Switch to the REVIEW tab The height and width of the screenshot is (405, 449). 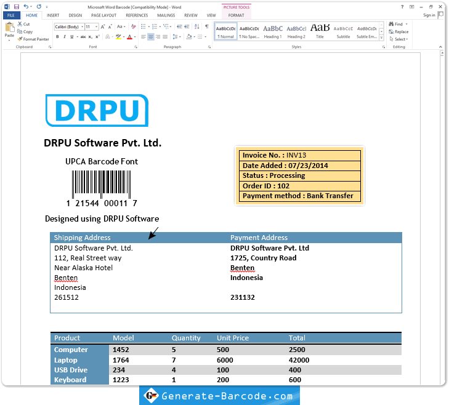pos(191,15)
